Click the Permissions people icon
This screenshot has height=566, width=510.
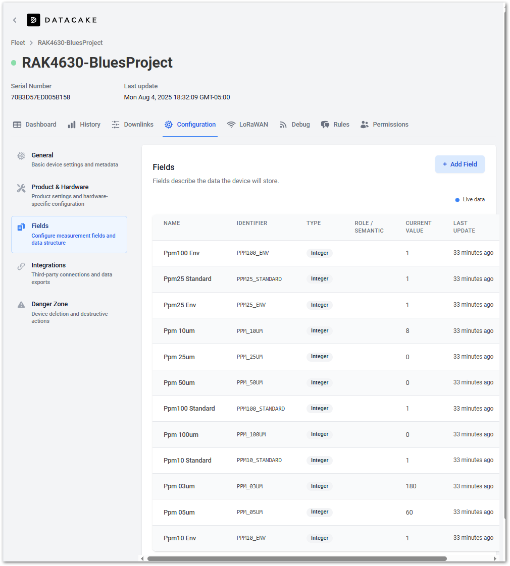tap(365, 125)
